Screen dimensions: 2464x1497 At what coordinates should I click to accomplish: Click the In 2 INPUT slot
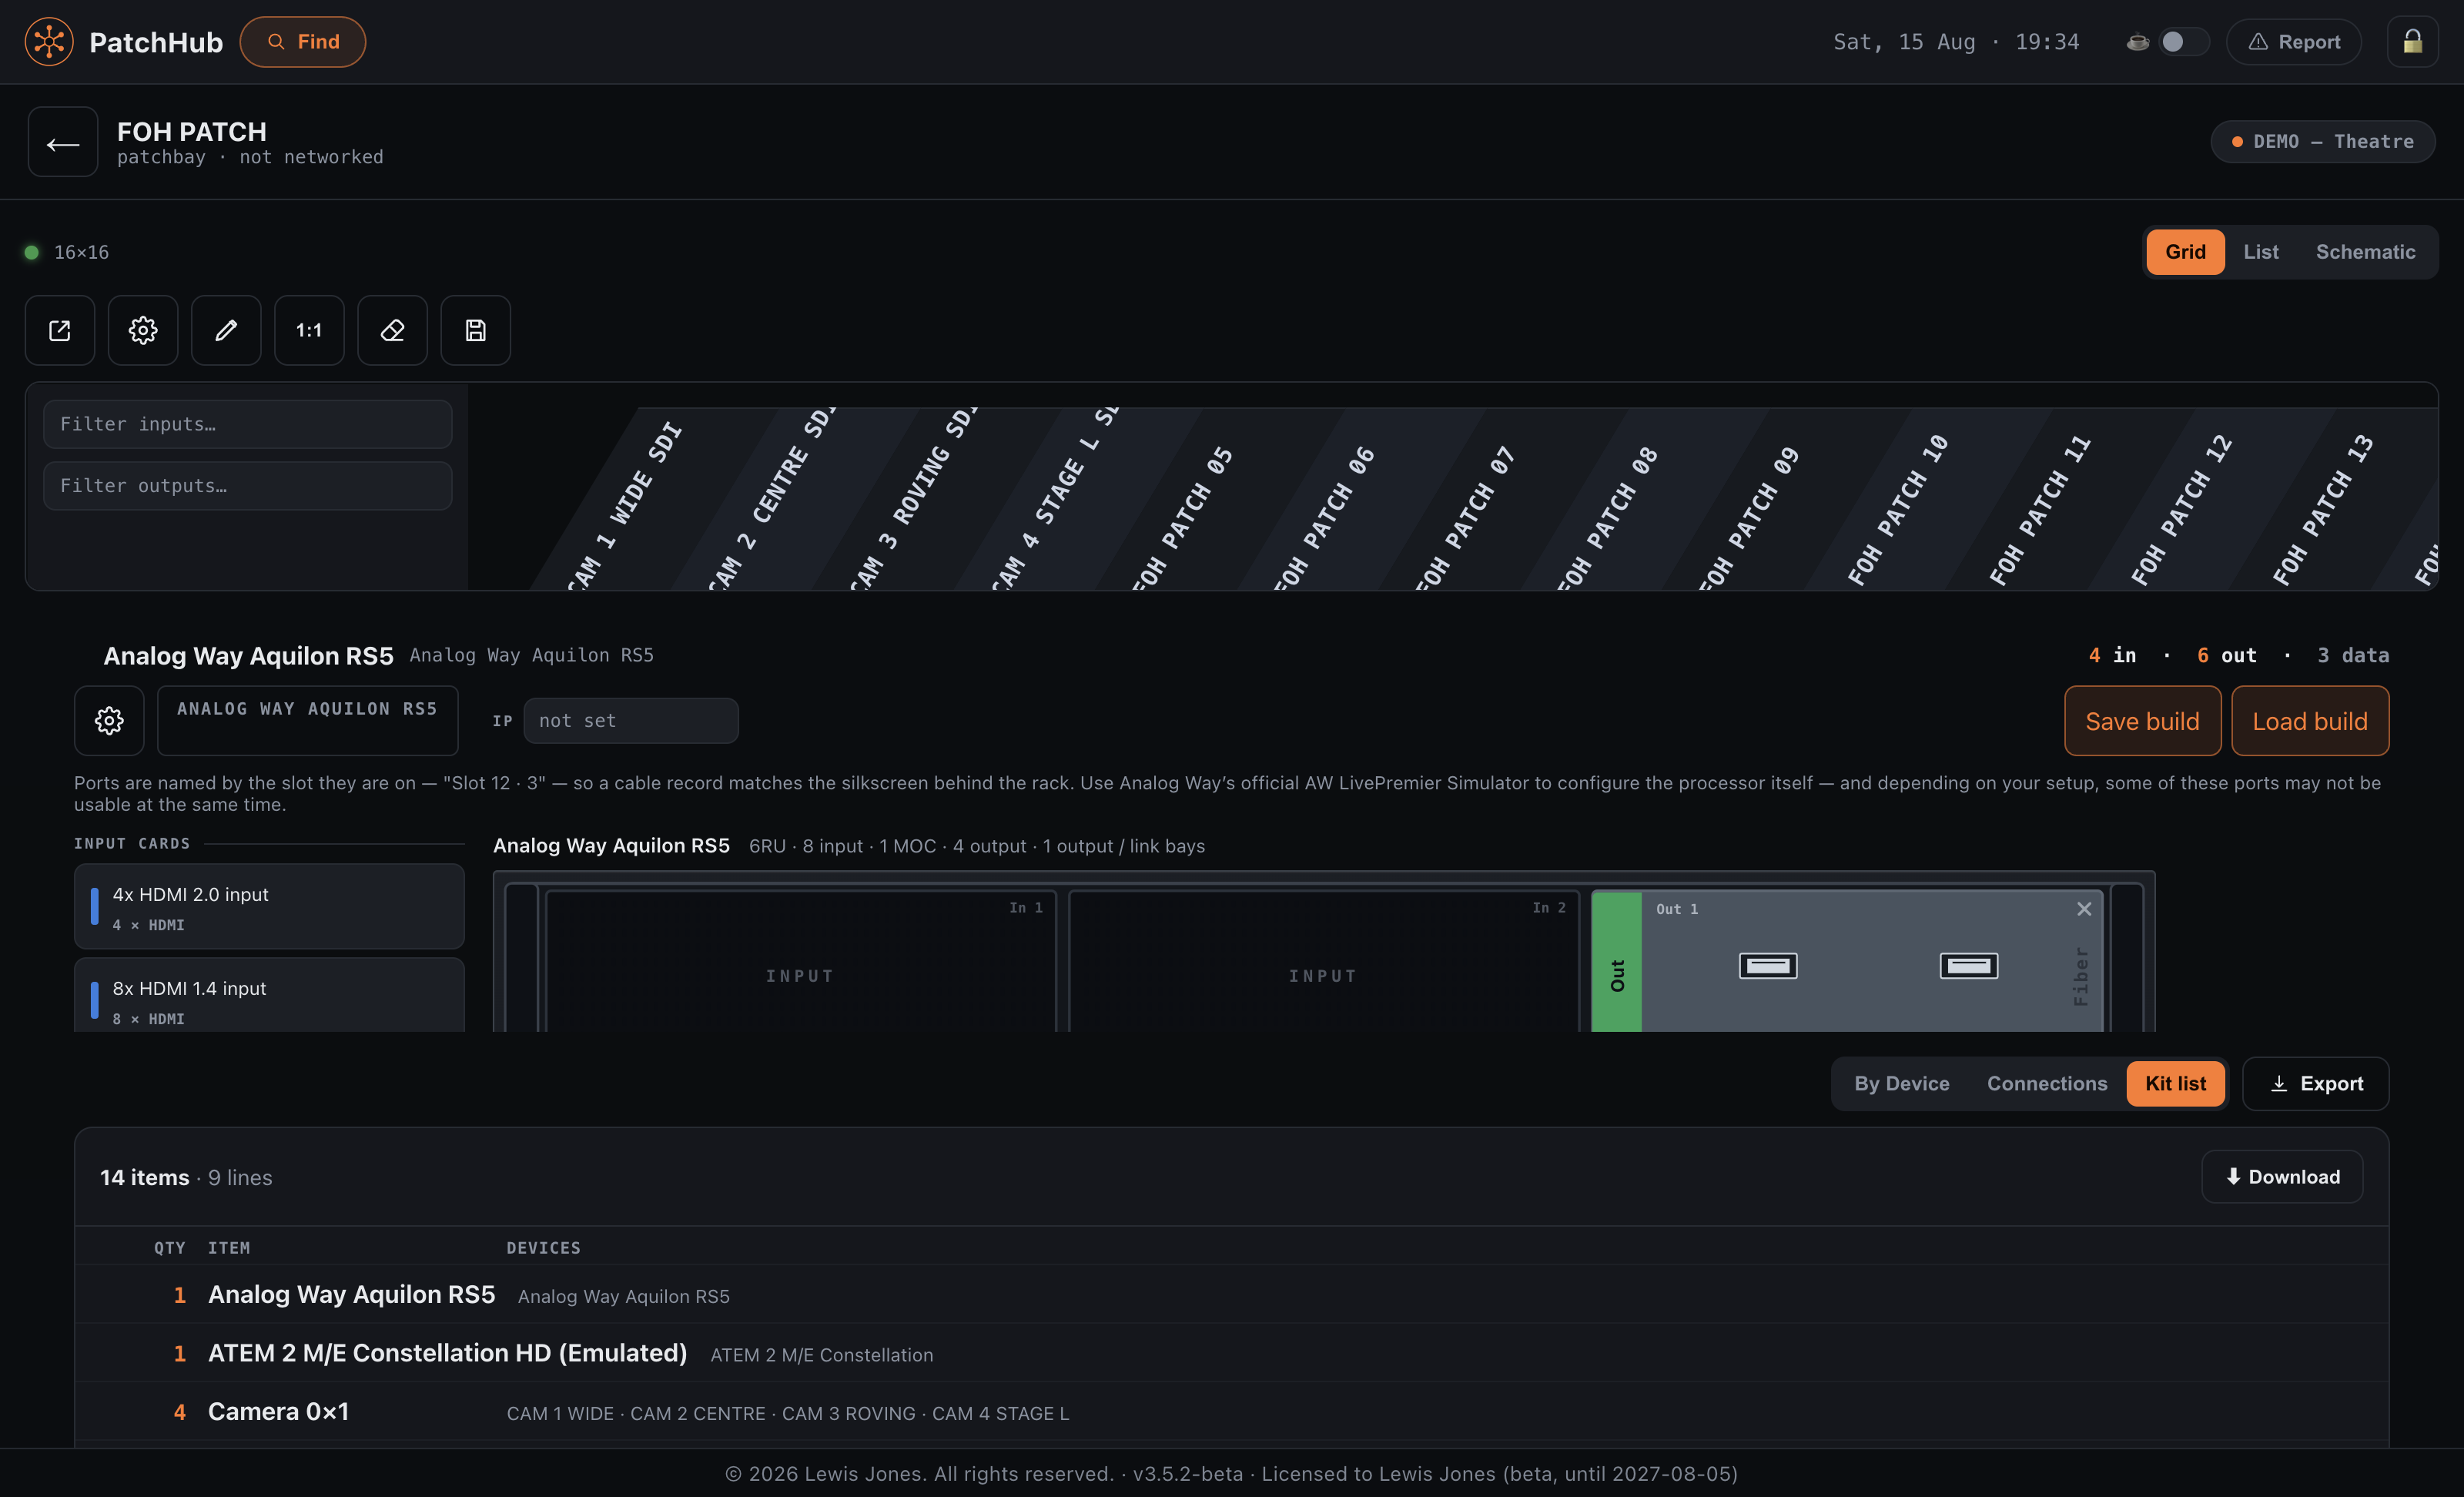(1323, 962)
